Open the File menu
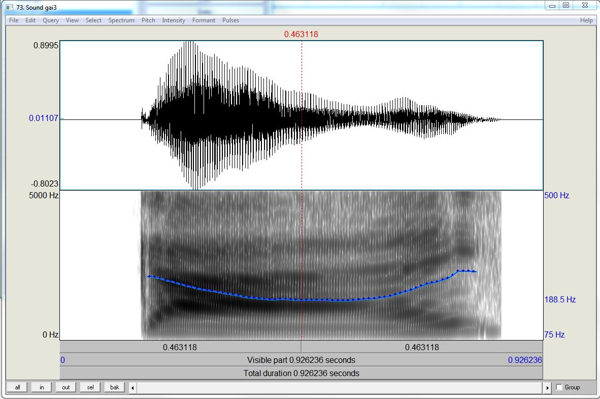This screenshot has height=399, width=600. (14, 20)
